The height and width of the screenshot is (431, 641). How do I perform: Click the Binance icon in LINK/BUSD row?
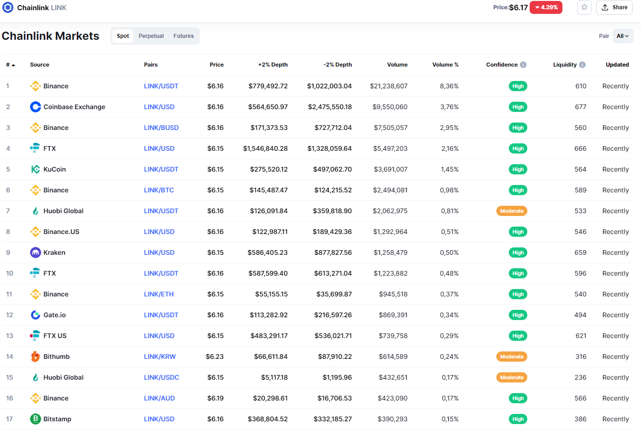point(36,128)
